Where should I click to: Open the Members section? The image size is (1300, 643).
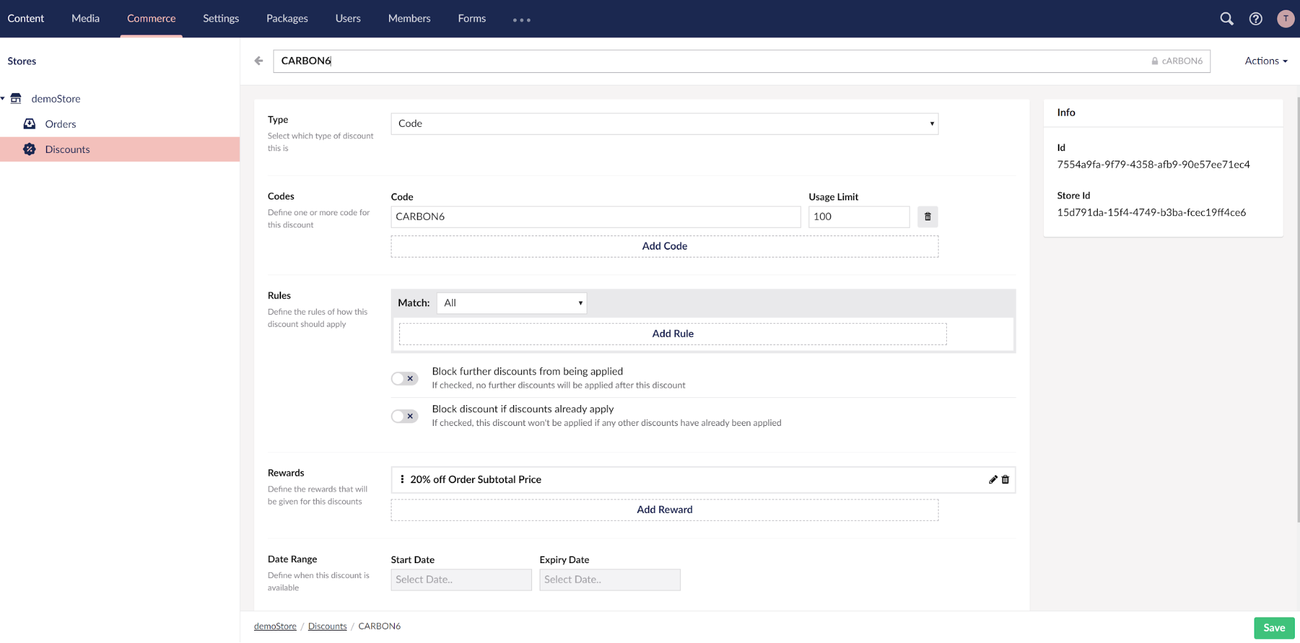[409, 18]
